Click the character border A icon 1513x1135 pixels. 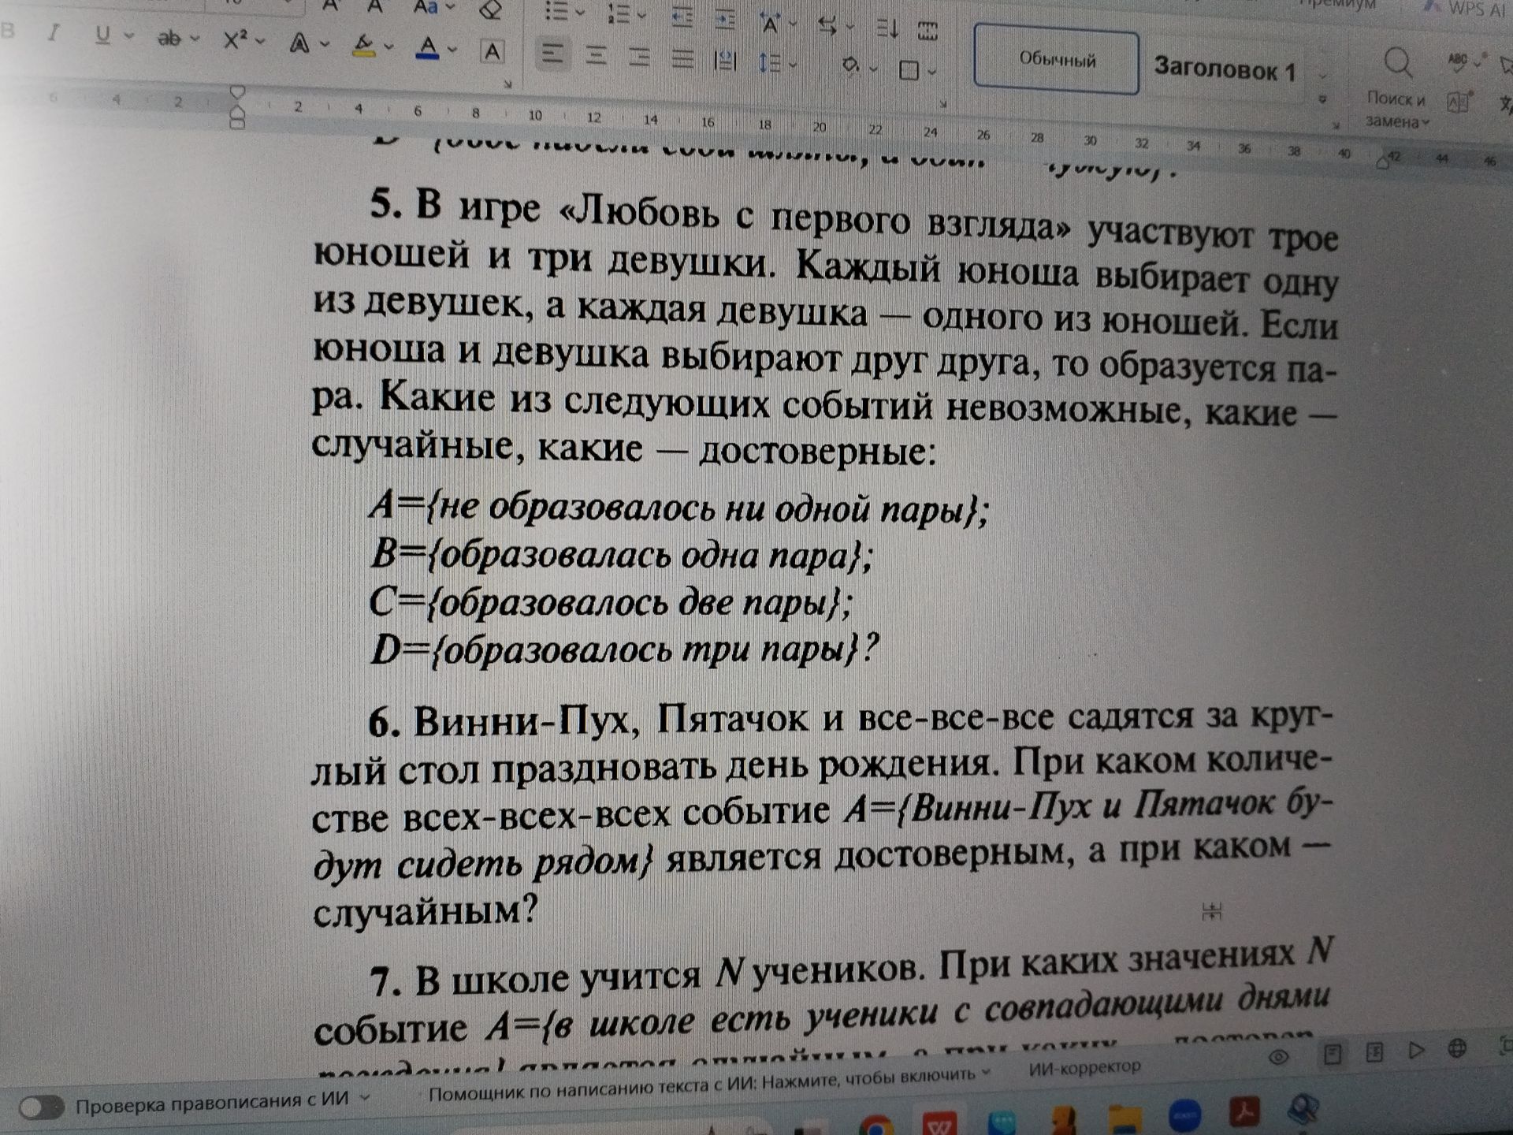(x=493, y=52)
